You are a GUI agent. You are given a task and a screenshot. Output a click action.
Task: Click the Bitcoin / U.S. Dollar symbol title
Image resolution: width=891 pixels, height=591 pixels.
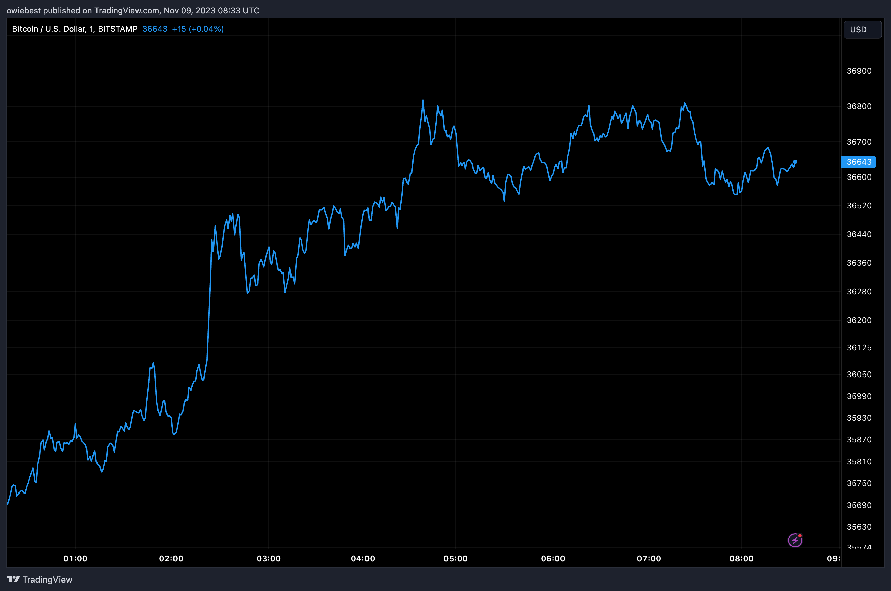[75, 29]
